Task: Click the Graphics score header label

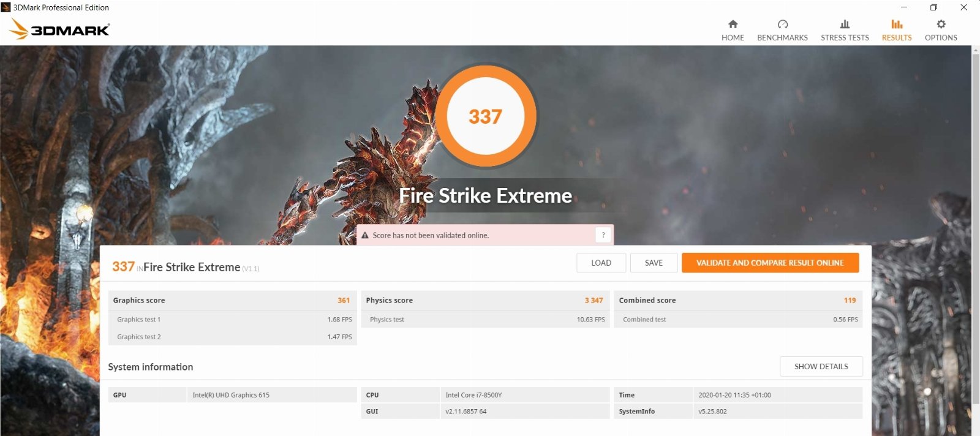Action: pyautogui.click(x=139, y=300)
